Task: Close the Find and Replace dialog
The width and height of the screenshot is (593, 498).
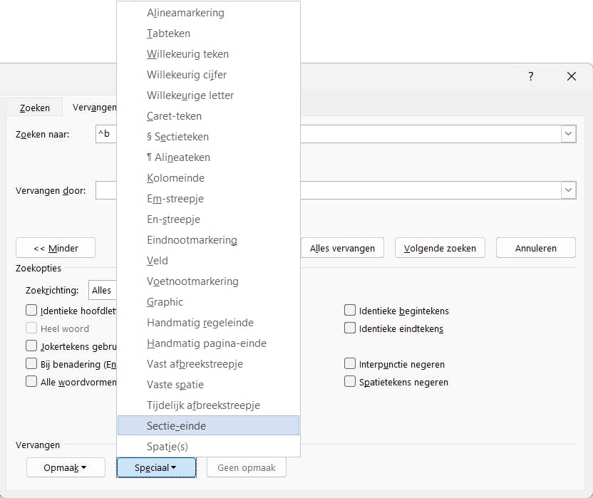Action: [571, 77]
